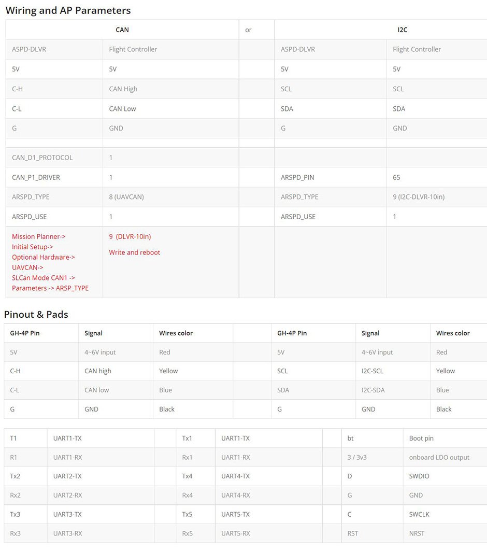Click the red 'Write and reboot' text
Viewport: 487px width, 551px height.
click(135, 252)
